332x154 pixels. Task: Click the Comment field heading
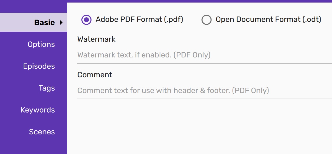coord(95,75)
